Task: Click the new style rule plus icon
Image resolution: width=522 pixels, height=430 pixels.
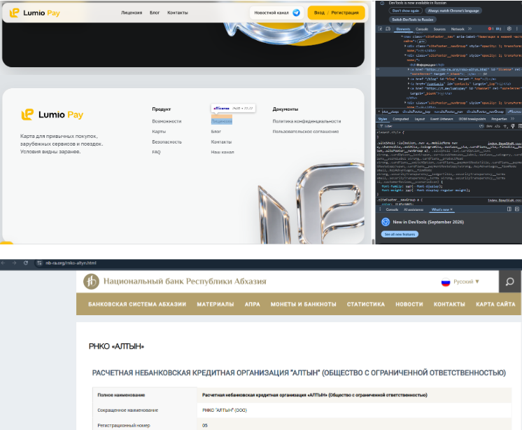Action: tap(505, 126)
